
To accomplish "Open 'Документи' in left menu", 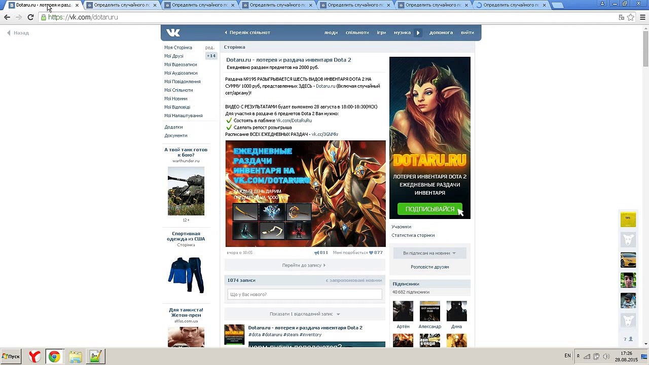I will (x=176, y=135).
